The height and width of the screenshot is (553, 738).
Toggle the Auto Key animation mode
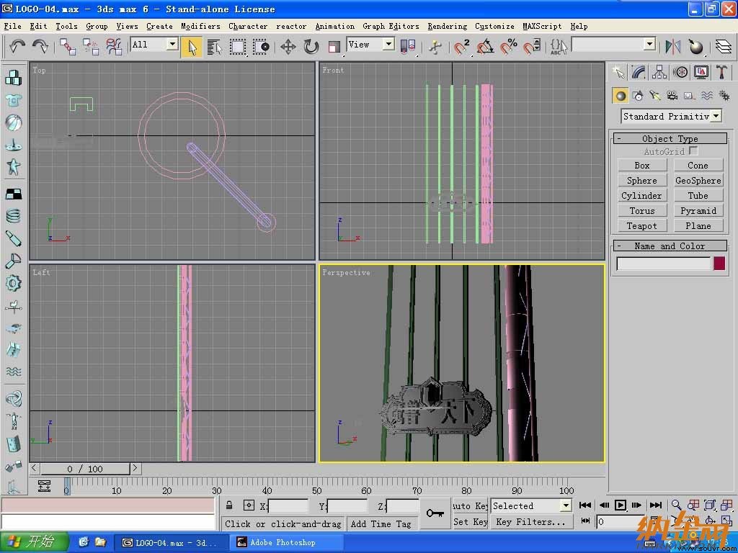(x=470, y=506)
